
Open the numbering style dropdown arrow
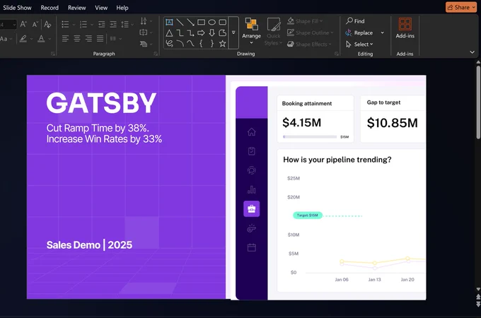click(x=92, y=25)
